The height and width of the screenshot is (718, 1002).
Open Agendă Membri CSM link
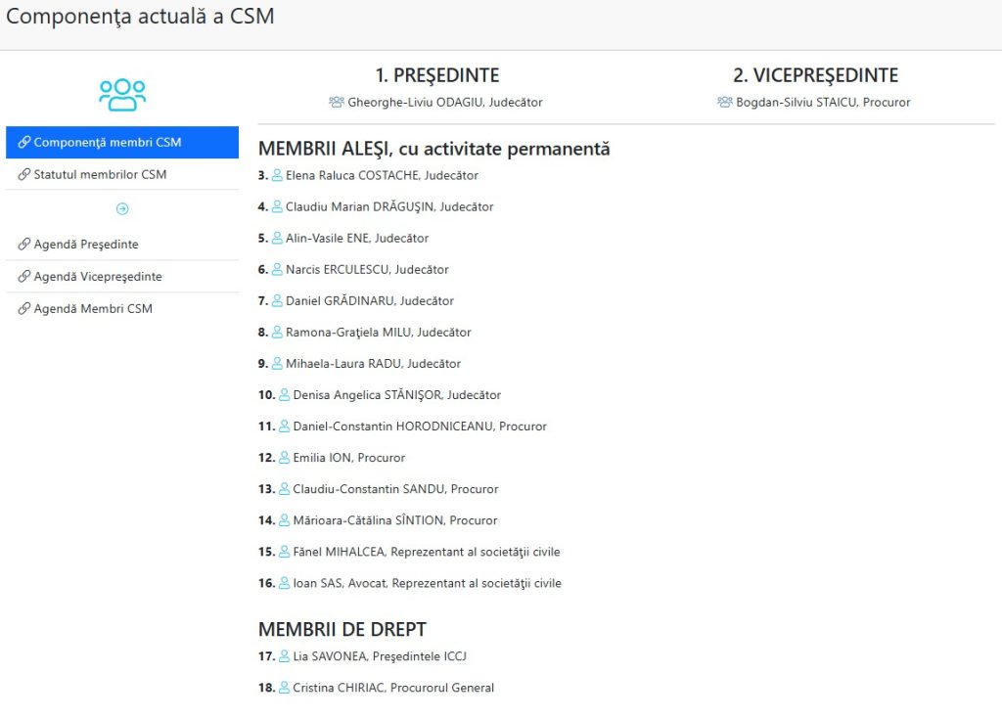coord(122,308)
